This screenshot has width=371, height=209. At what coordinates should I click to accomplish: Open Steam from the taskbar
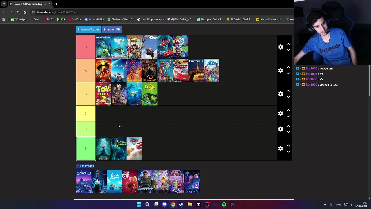point(181,204)
